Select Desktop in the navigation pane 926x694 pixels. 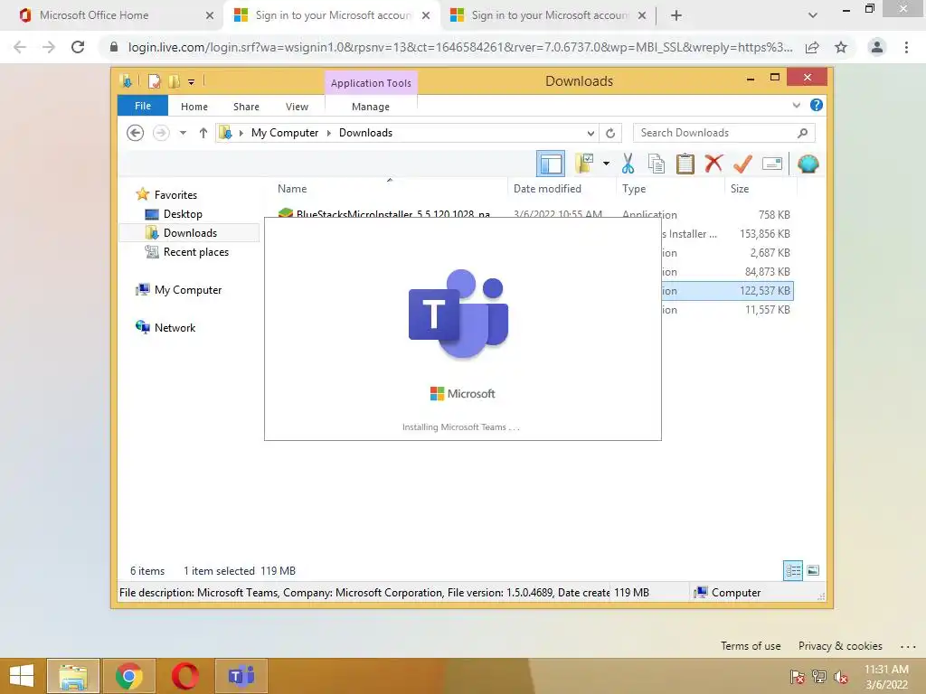183,213
